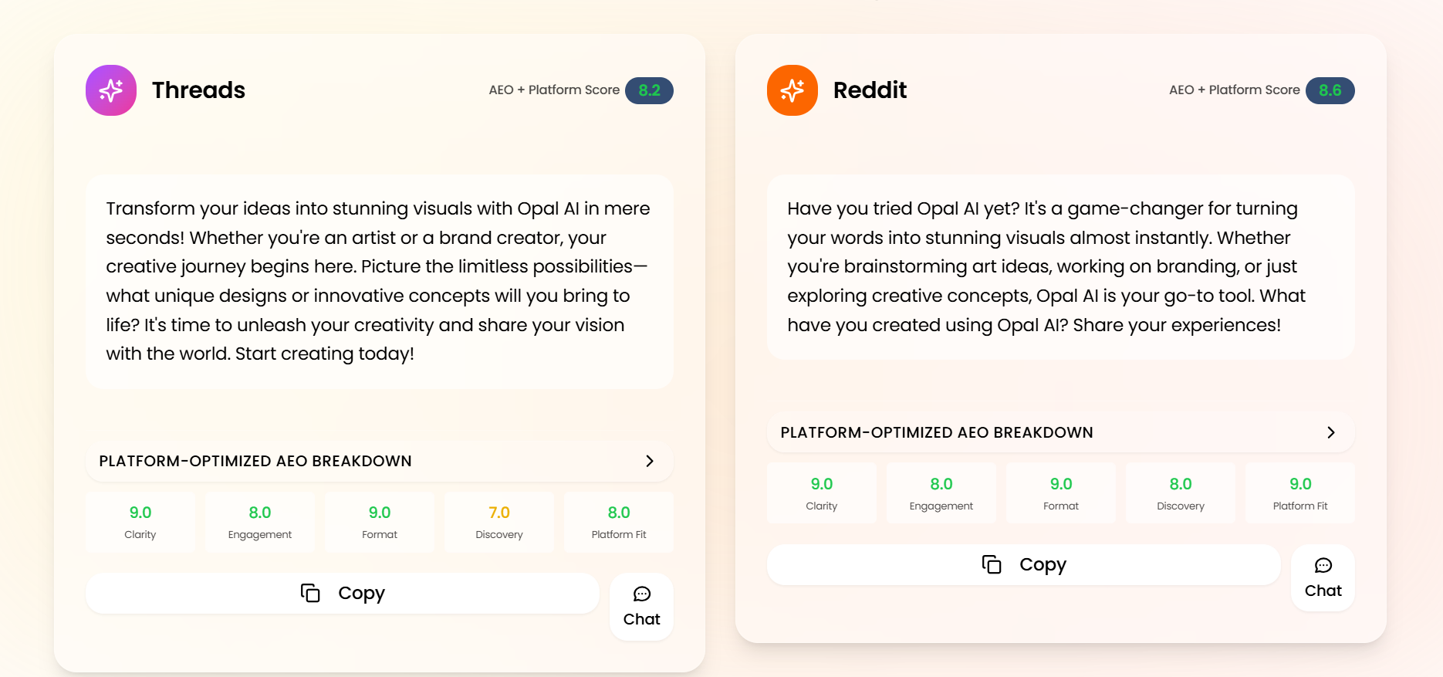Click the copy icon in Threads card

click(x=310, y=593)
